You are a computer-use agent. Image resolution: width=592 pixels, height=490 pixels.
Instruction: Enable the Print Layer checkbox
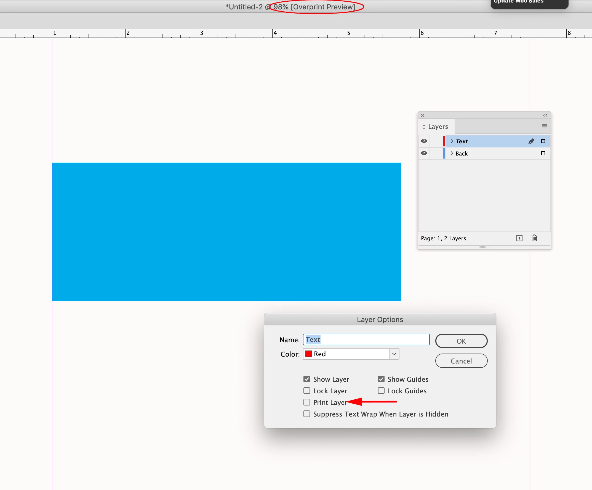click(x=307, y=402)
